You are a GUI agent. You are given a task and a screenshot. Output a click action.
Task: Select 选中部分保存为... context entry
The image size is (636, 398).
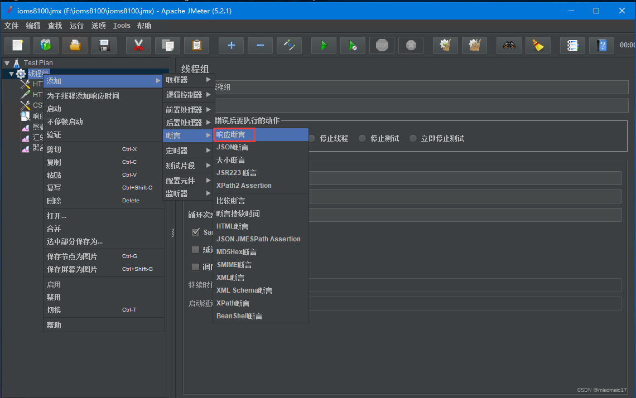(103, 241)
